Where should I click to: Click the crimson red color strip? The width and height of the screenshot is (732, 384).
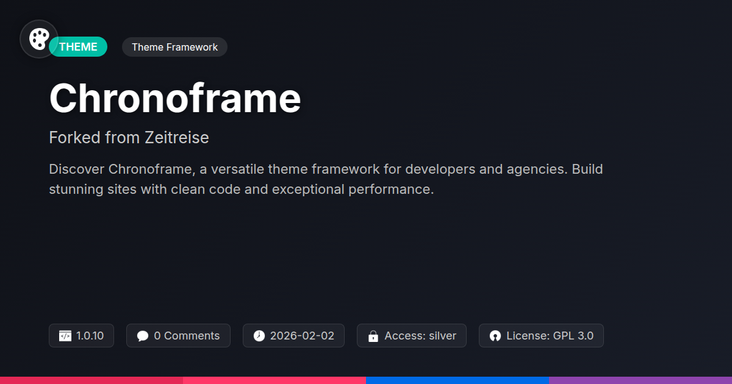pyautogui.click(x=91, y=380)
